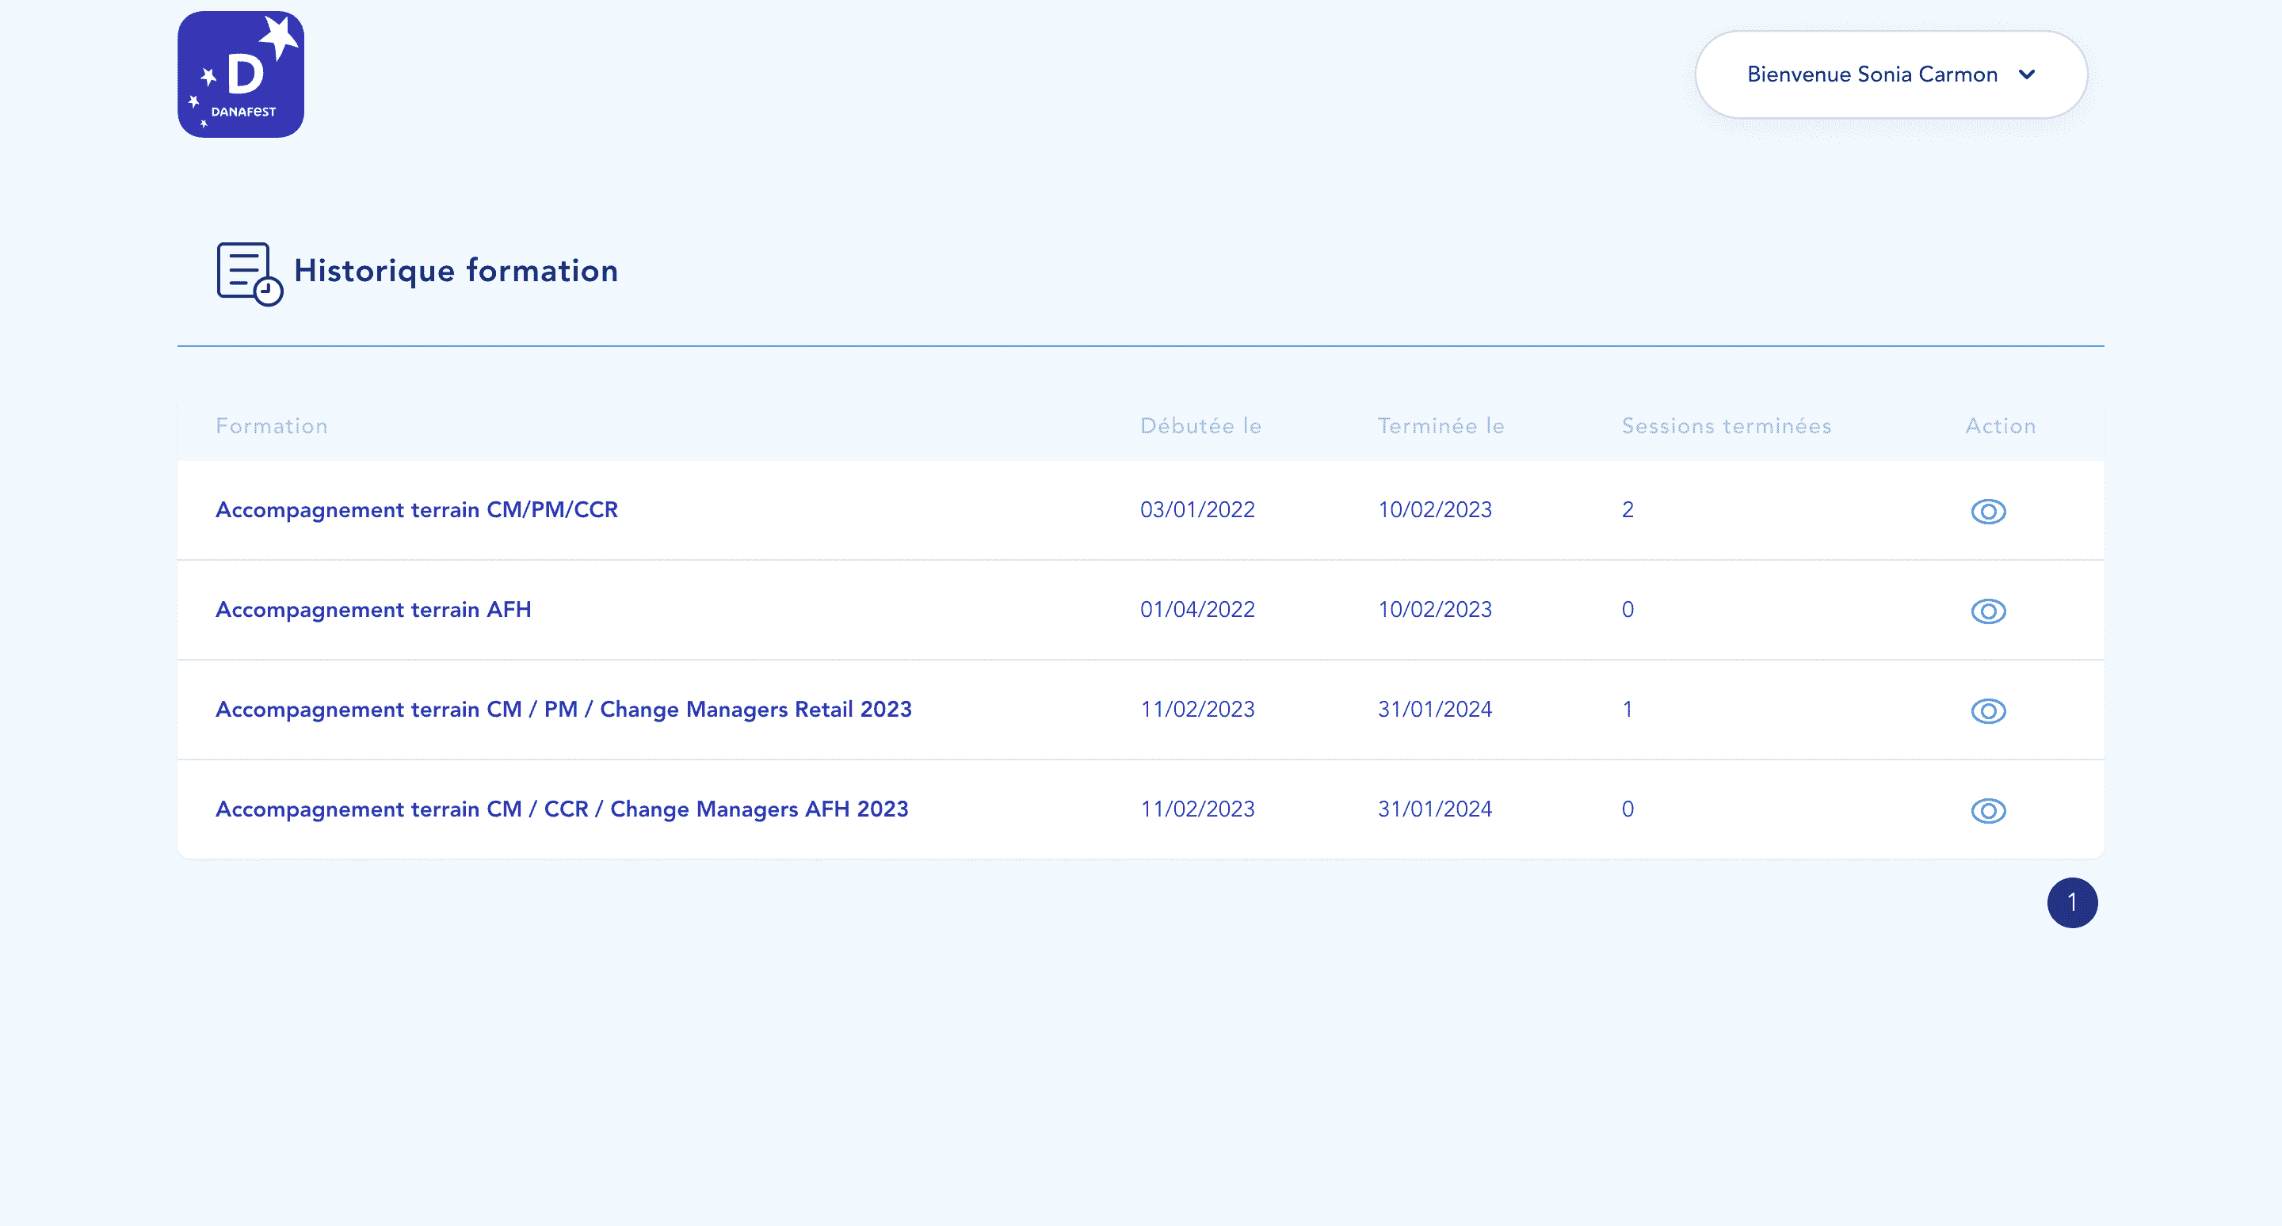View details of Accompagnement terrain CM/PM/CCR
This screenshot has width=2282, height=1226.
pyautogui.click(x=1987, y=511)
